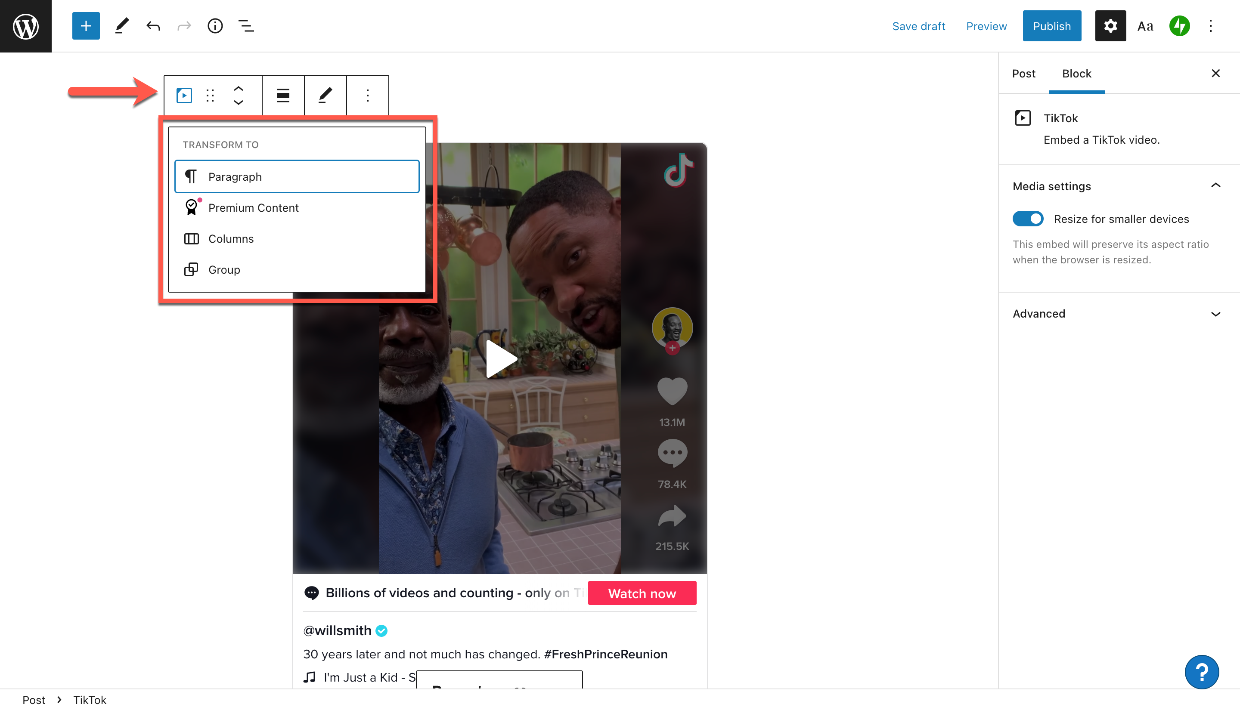The height and width of the screenshot is (710, 1240).
Task: Select Paragraph in Transform To menu
Action: click(x=297, y=176)
